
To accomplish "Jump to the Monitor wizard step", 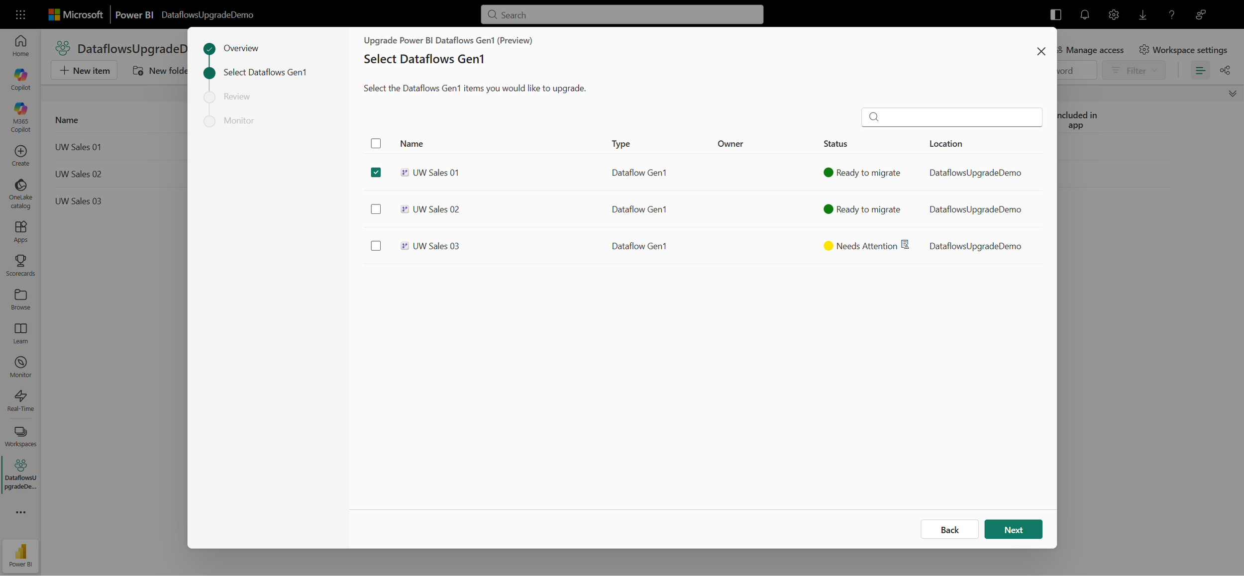I will (238, 121).
